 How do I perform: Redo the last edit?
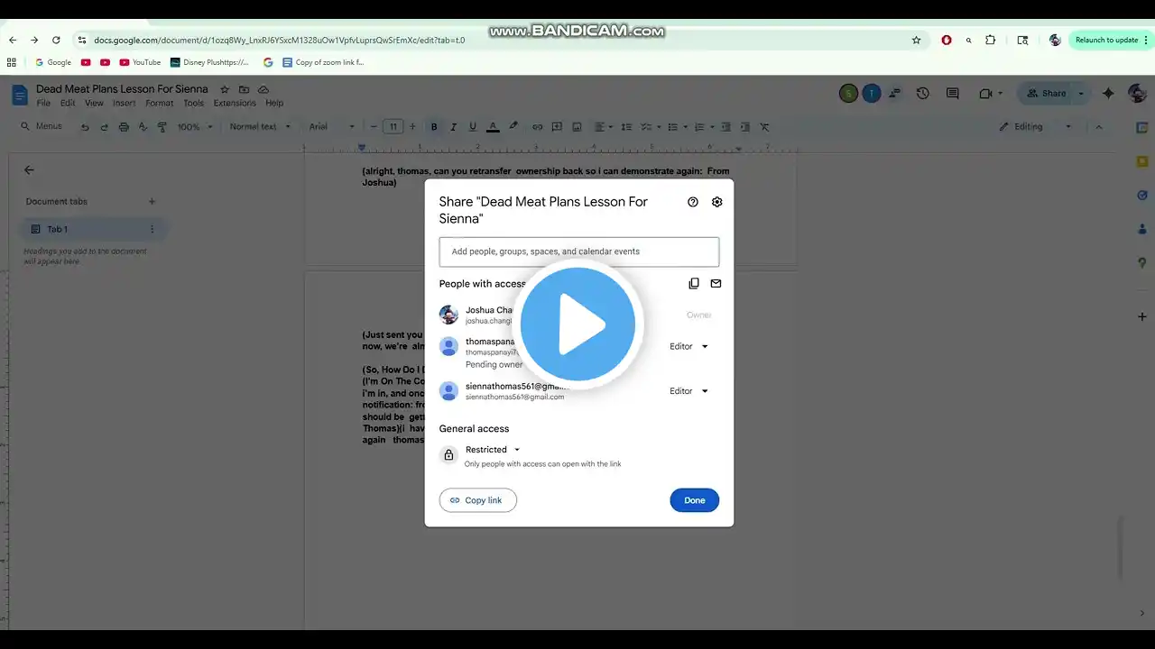104,127
